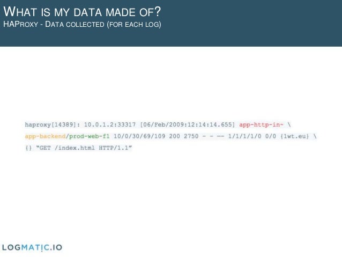Click the timestamp [06/Feb/2009:12:14:14.655]
The height and width of the screenshot is (257, 342).
tap(188, 125)
